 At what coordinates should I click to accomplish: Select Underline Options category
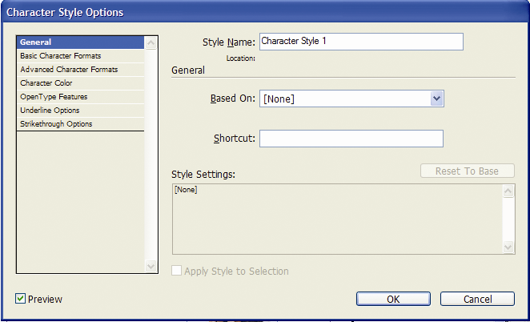80,111
